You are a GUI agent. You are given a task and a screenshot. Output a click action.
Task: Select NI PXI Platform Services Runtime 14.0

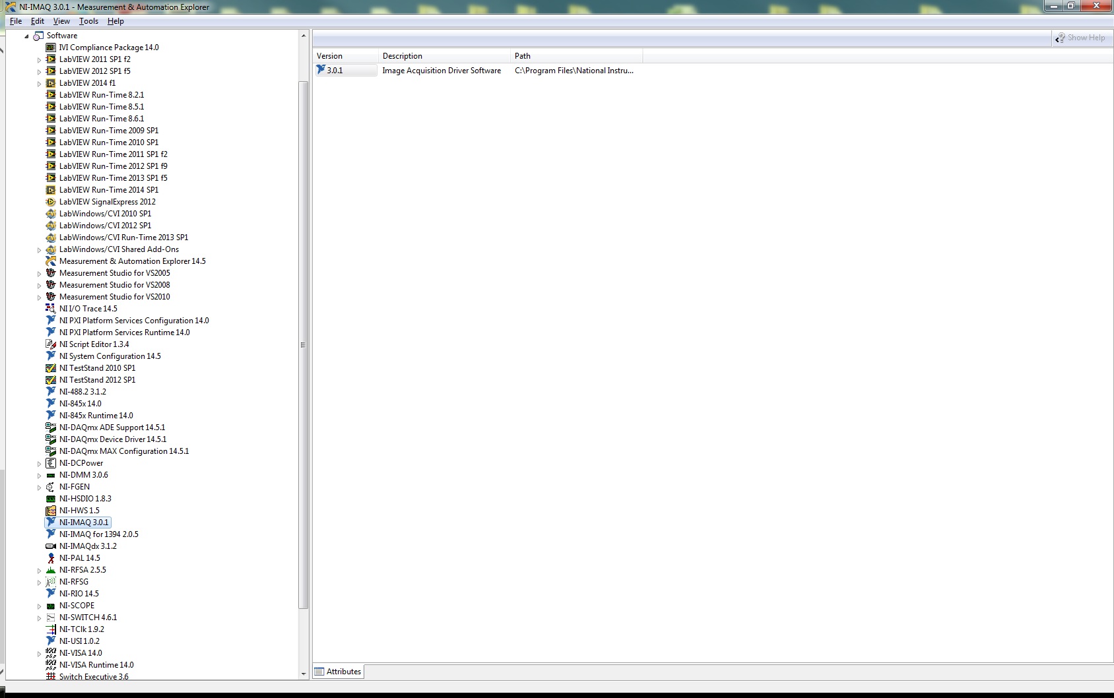tap(124, 333)
